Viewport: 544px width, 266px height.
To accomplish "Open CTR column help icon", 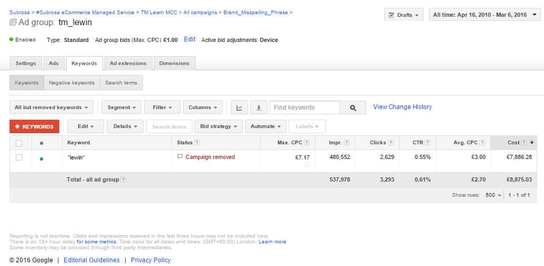I will tap(427, 143).
